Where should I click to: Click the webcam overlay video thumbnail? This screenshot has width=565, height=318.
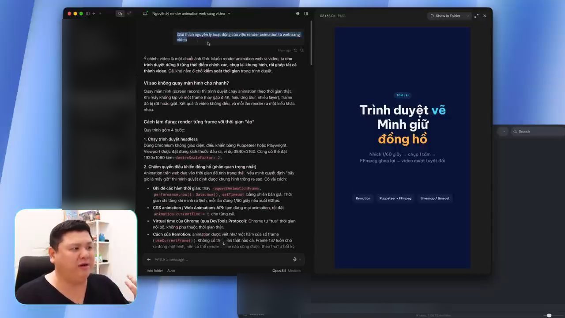point(76,257)
